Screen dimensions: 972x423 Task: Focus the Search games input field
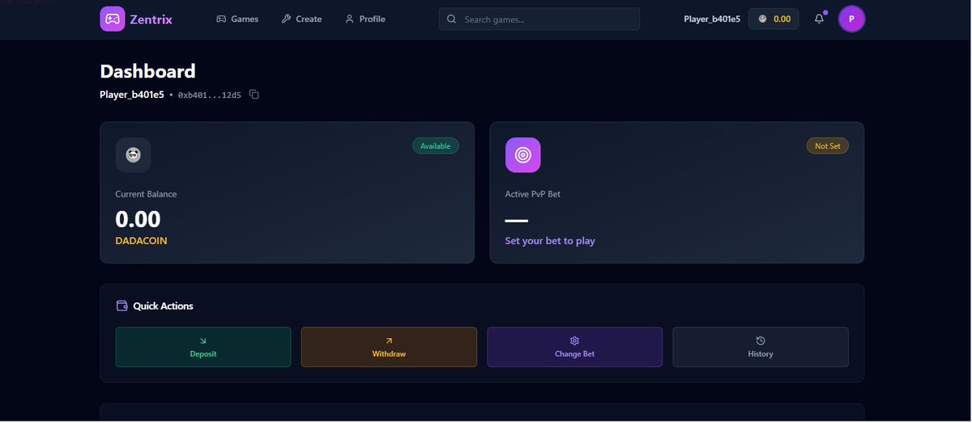(x=539, y=19)
